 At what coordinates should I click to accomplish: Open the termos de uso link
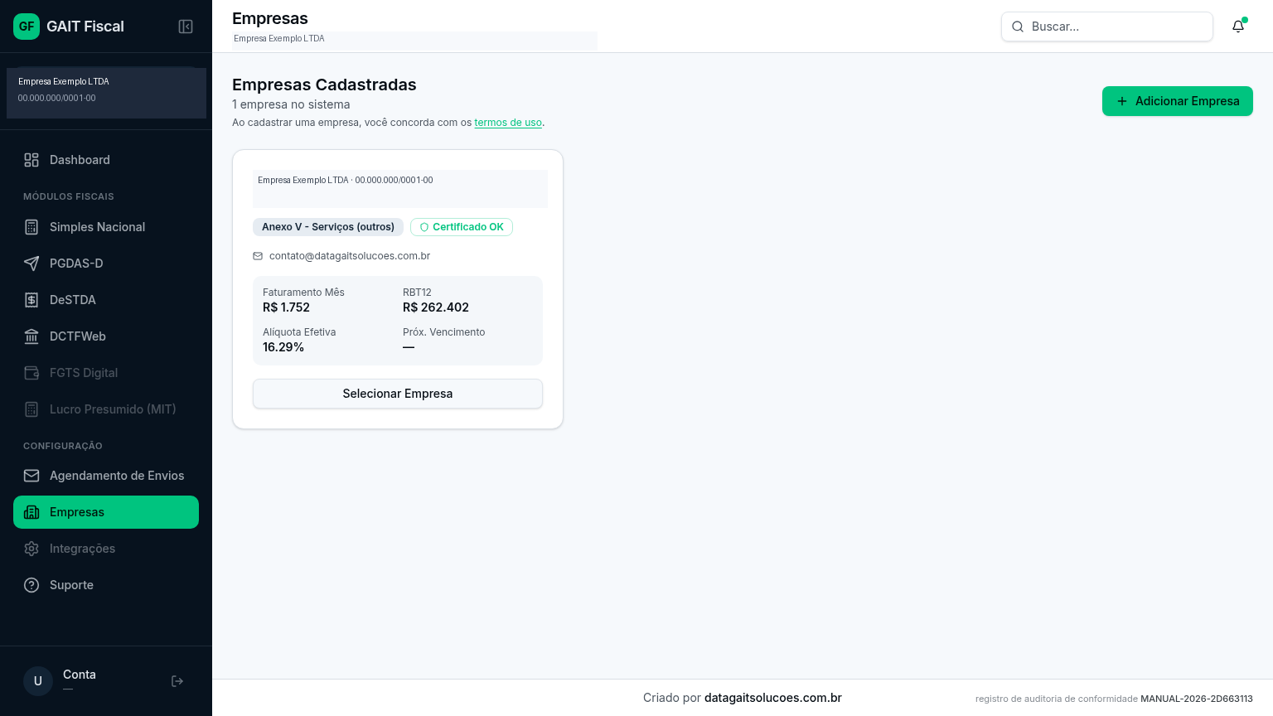(x=508, y=123)
